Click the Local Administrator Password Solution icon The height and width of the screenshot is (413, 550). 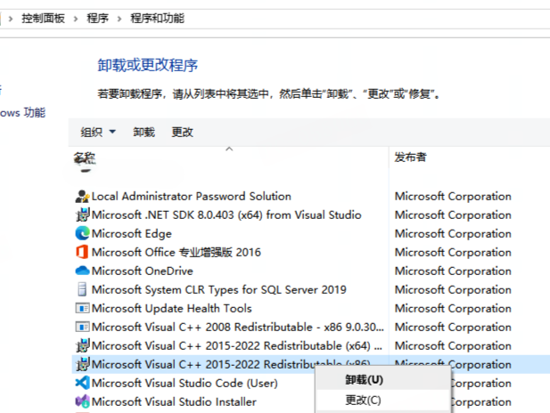tap(82, 196)
